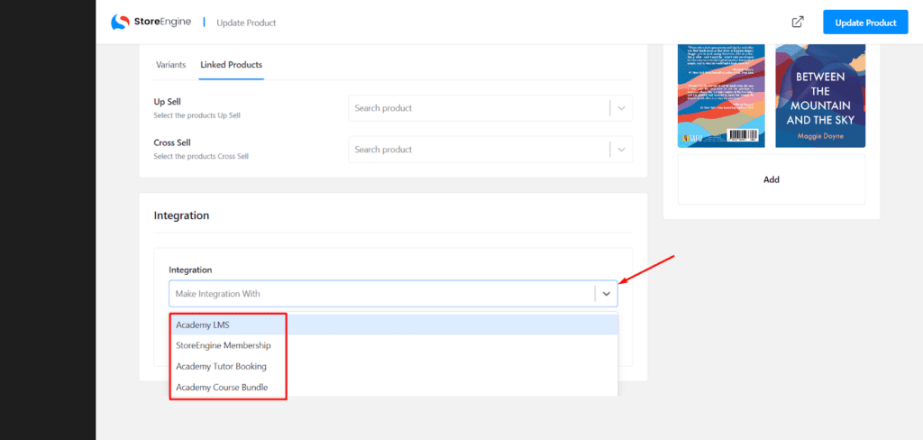The width and height of the screenshot is (923, 440).
Task: Choose Academy Course Bundle option
Action: (x=393, y=388)
